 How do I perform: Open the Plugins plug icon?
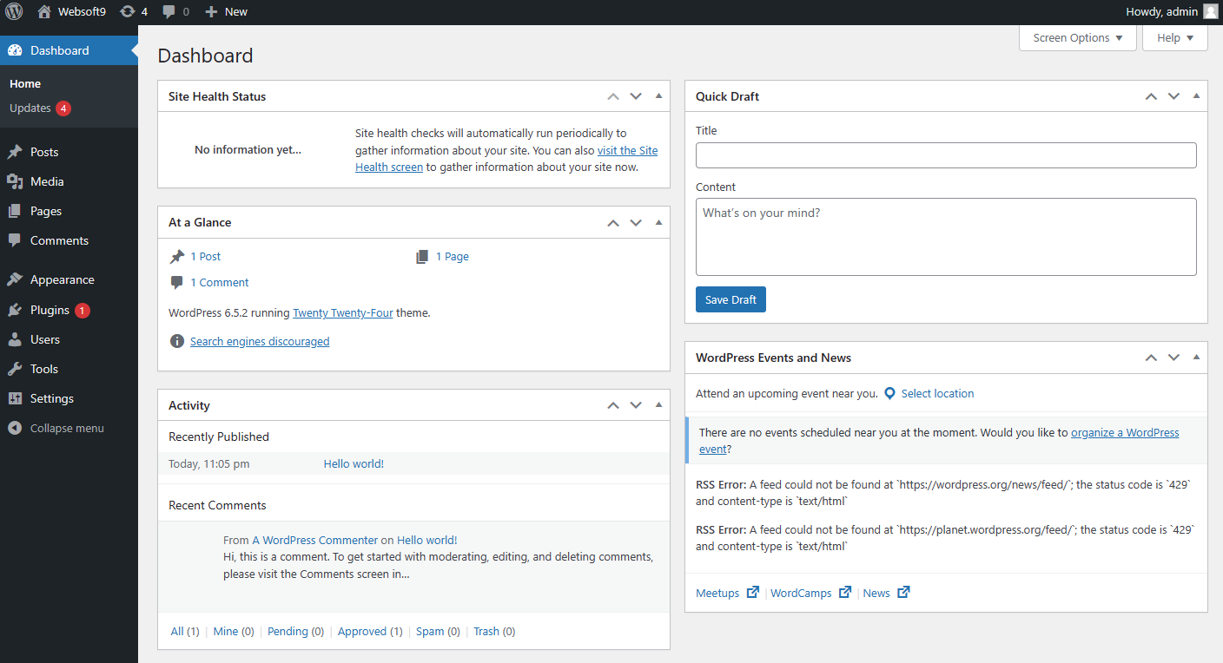(15, 310)
